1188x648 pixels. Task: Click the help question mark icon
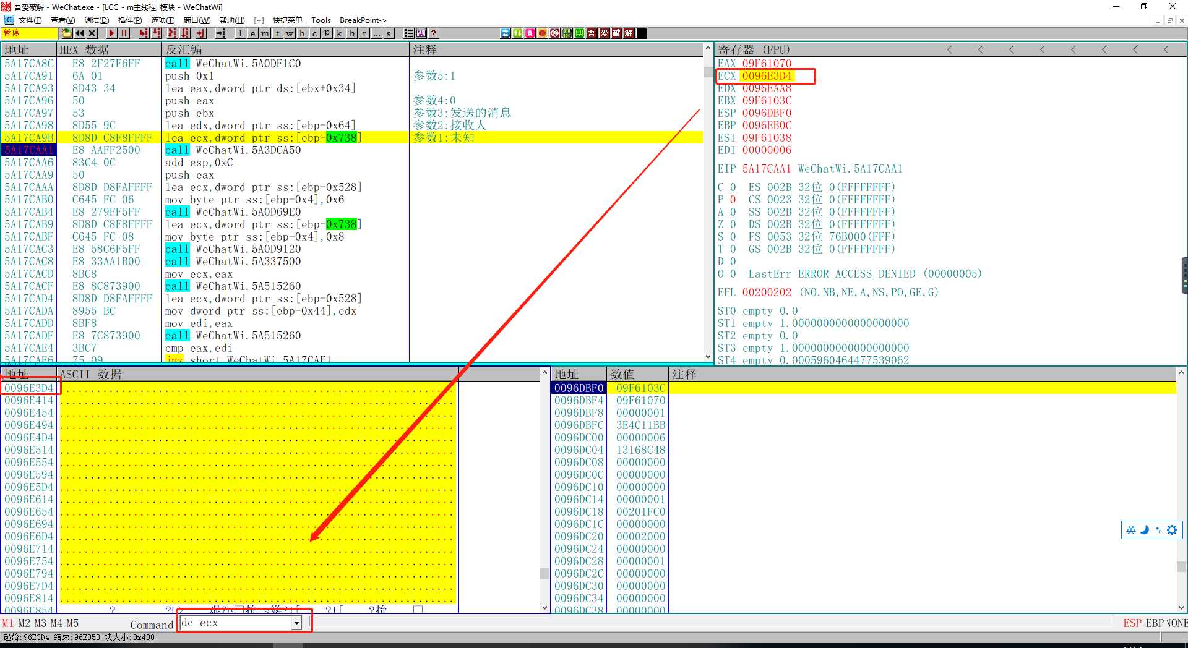coord(434,33)
